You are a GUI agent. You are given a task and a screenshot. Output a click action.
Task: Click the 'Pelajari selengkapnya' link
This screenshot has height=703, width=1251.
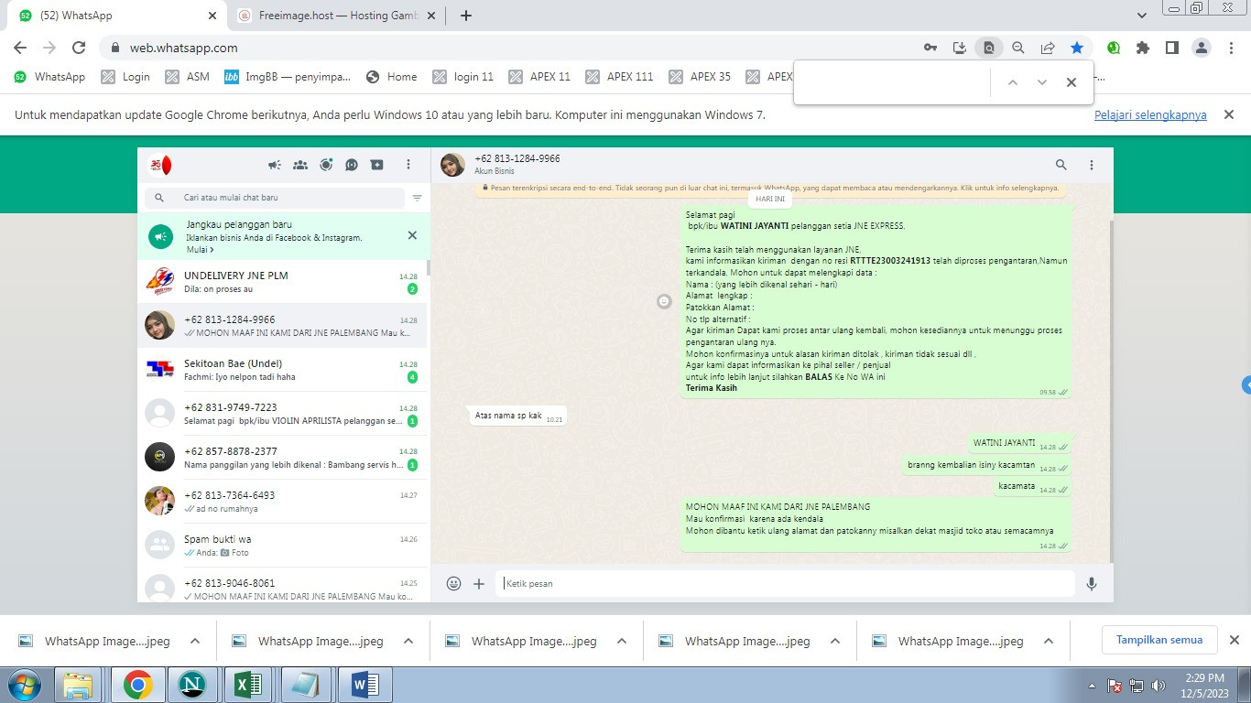[x=1150, y=115]
